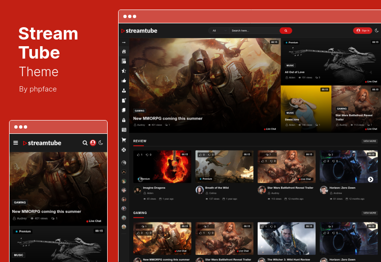Screen dimensions: 381x262
Task: Open the grid layout sidebar icon
Action: [124, 130]
